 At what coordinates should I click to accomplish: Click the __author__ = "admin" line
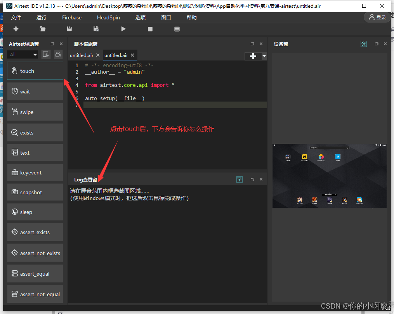(115, 72)
